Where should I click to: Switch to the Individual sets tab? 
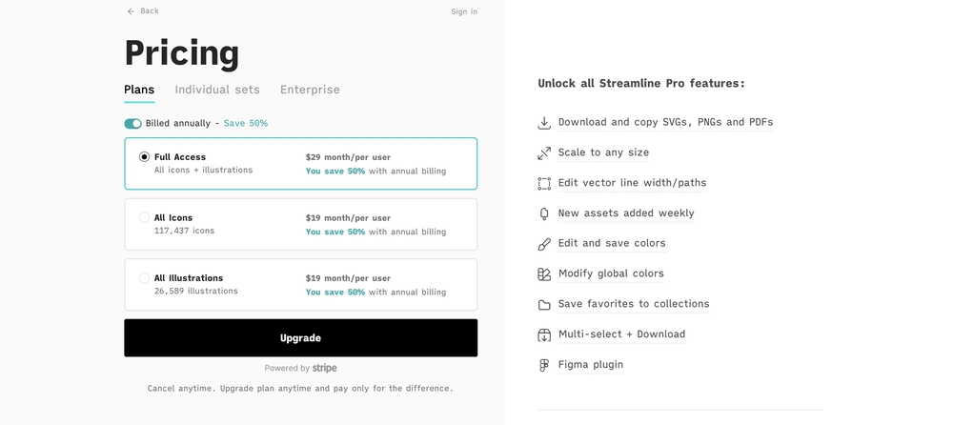(x=217, y=90)
